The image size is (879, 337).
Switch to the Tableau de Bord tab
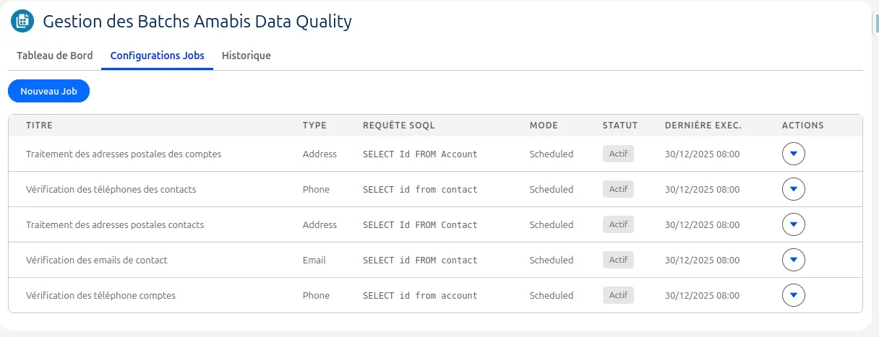[55, 56]
